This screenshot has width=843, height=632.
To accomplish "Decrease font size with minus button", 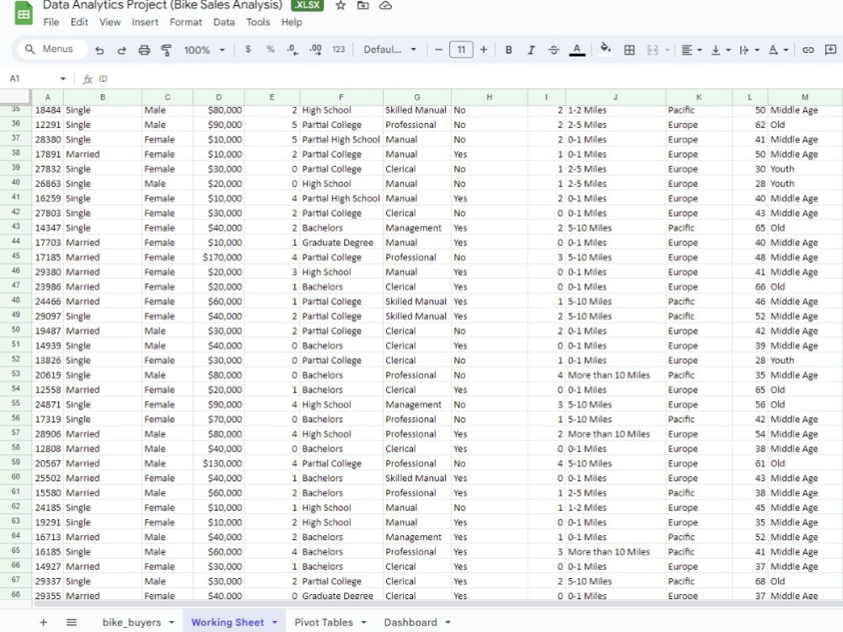I will coord(438,50).
